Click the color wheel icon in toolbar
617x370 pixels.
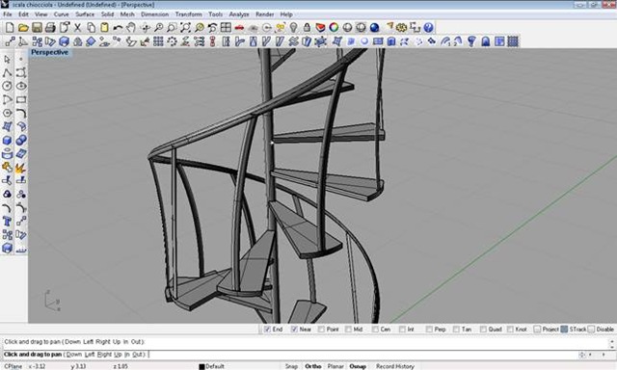[x=334, y=28]
